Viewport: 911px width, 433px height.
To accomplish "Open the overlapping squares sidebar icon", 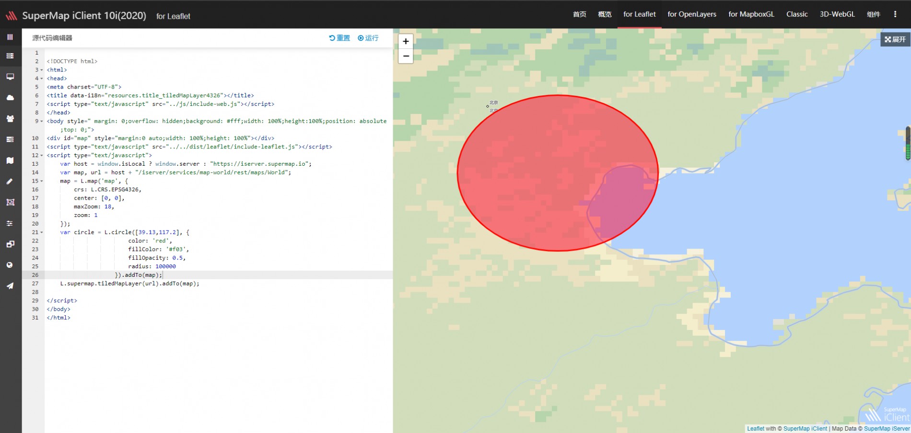I will [10, 244].
